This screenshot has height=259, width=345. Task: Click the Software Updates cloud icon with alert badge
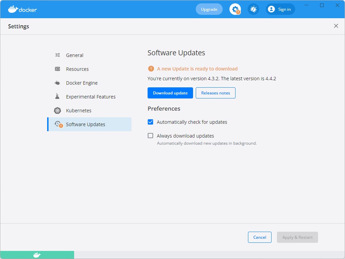click(x=58, y=124)
